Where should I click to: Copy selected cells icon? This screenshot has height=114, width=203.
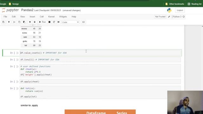tap(19, 22)
